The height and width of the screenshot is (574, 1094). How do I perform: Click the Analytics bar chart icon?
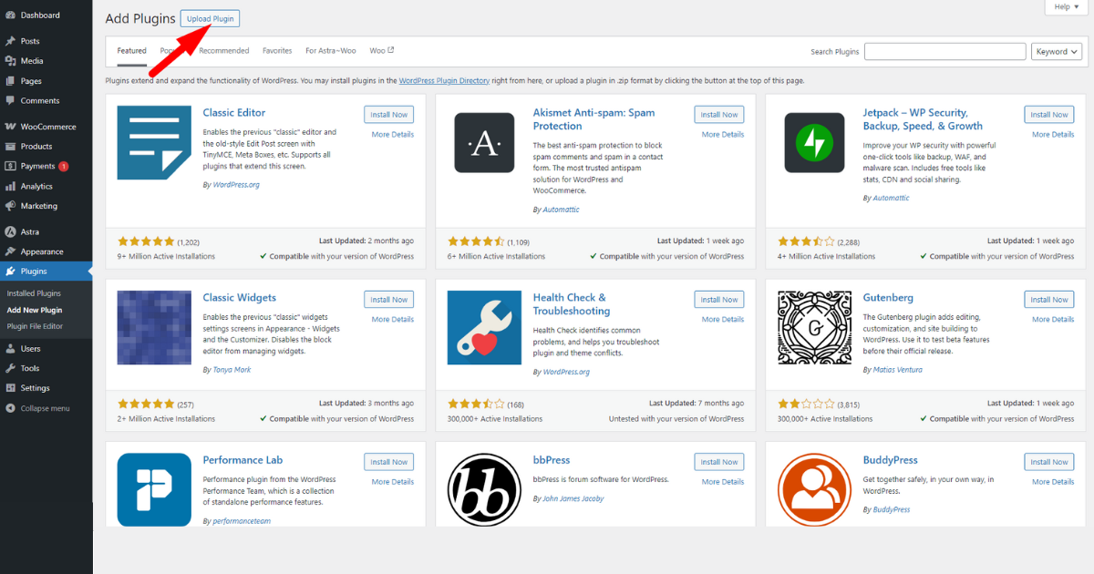click(x=9, y=187)
